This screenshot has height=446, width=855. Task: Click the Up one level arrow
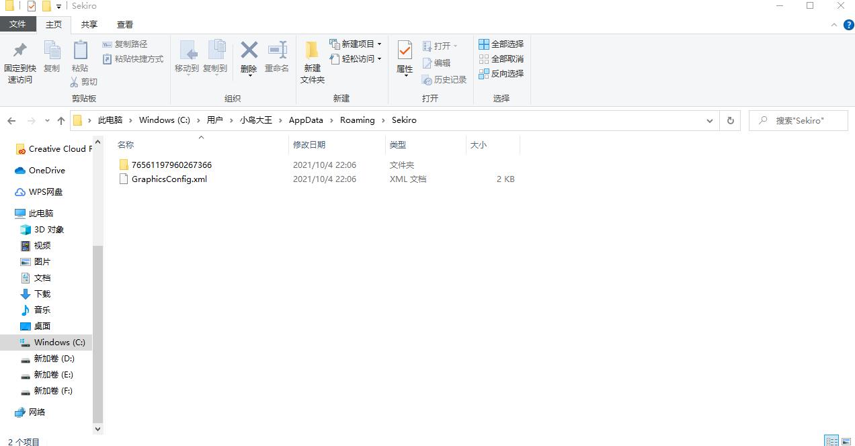[x=61, y=121]
